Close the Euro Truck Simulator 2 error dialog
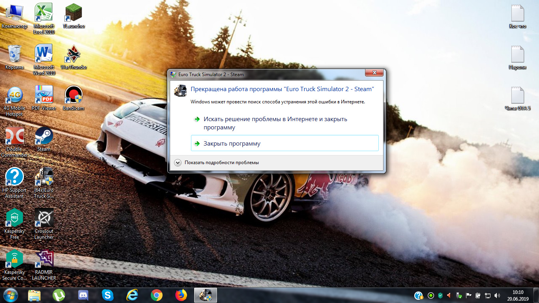The width and height of the screenshot is (539, 303). (x=374, y=73)
